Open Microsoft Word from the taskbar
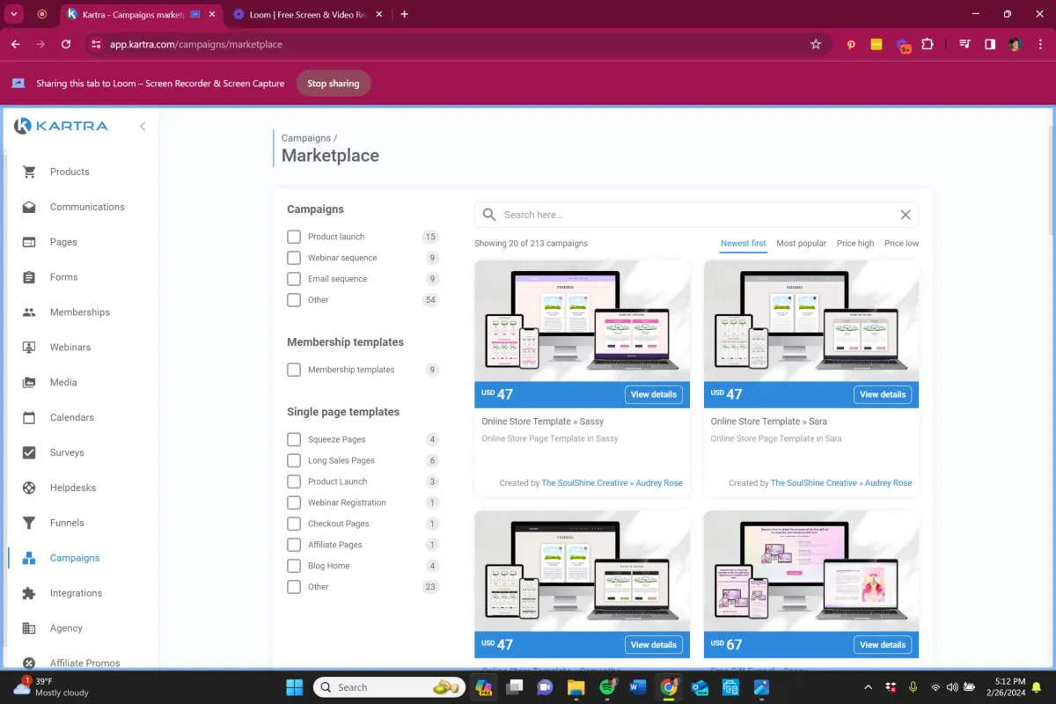This screenshot has width=1056, height=704. coord(638,687)
